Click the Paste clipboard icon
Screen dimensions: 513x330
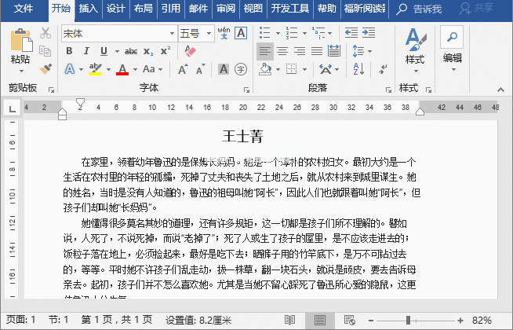[22, 40]
